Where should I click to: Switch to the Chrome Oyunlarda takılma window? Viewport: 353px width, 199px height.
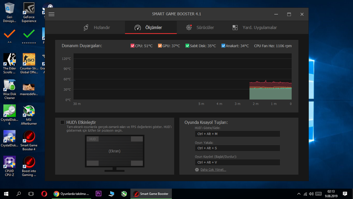click(x=71, y=194)
